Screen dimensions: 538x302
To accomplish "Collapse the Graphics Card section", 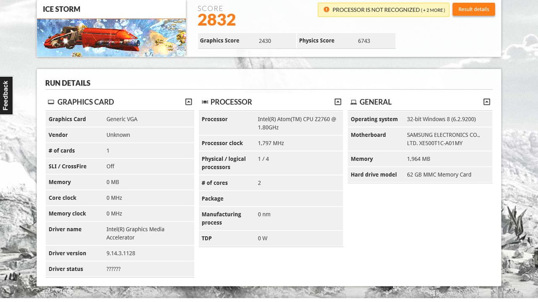I will 189,102.
